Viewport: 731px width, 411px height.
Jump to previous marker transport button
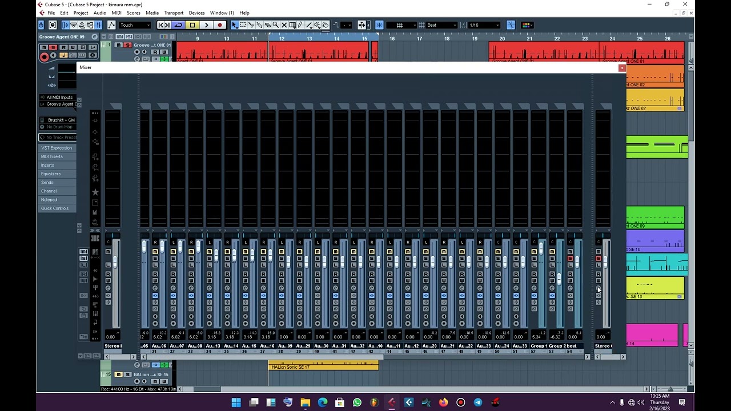(x=160, y=25)
